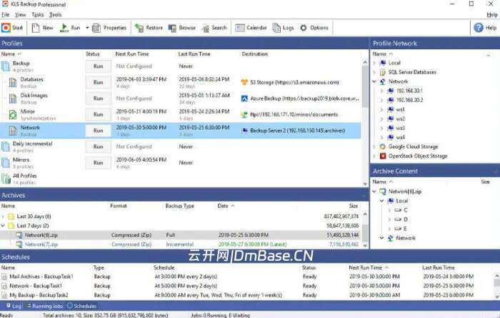
Task: Open the Run dropdown arrow in toolbar
Action: [87, 28]
